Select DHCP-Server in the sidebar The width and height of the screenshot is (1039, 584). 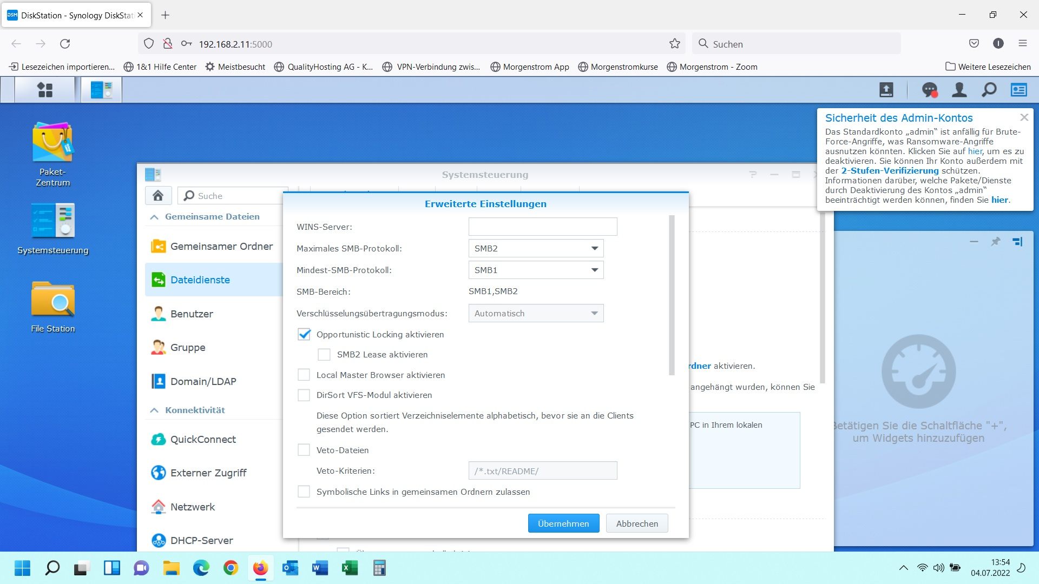[214, 540]
